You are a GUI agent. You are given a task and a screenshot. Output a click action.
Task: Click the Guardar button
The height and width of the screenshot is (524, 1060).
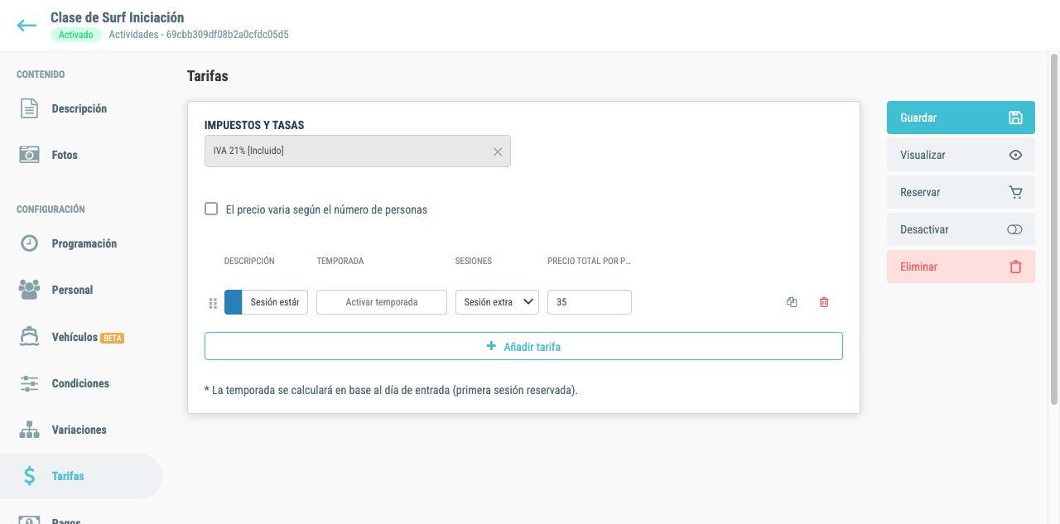click(x=961, y=118)
